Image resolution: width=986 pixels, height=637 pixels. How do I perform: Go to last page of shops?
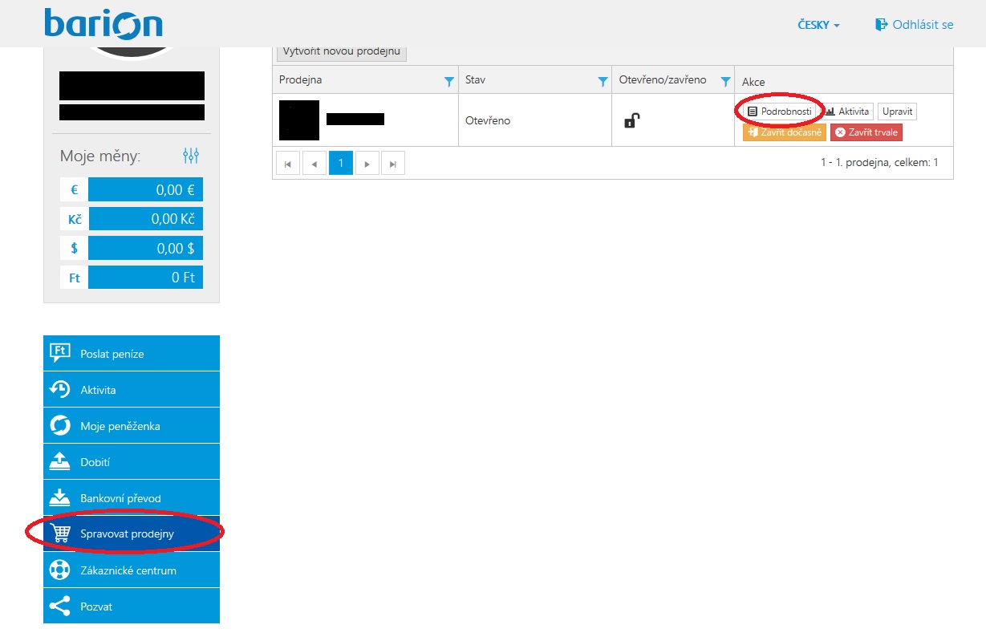pos(392,164)
